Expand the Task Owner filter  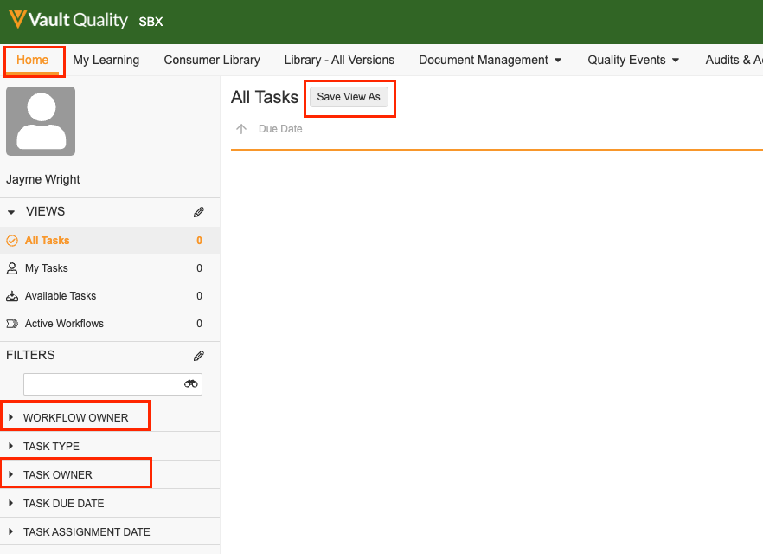tap(57, 475)
